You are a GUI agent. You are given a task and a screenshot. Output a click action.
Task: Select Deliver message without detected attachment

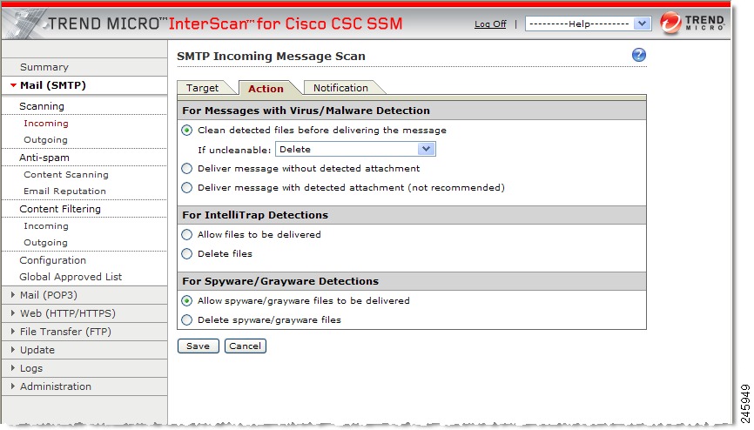tap(186, 169)
